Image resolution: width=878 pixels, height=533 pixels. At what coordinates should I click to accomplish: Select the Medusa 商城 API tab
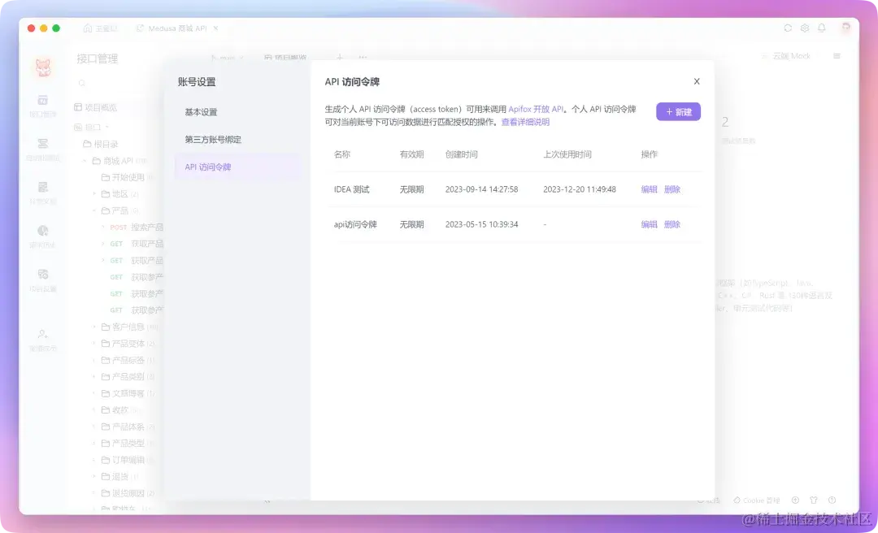(174, 27)
